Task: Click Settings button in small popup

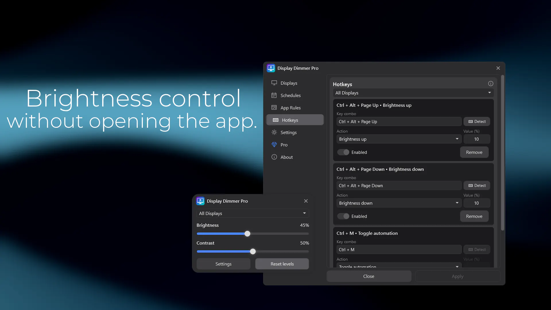Action: (x=223, y=264)
